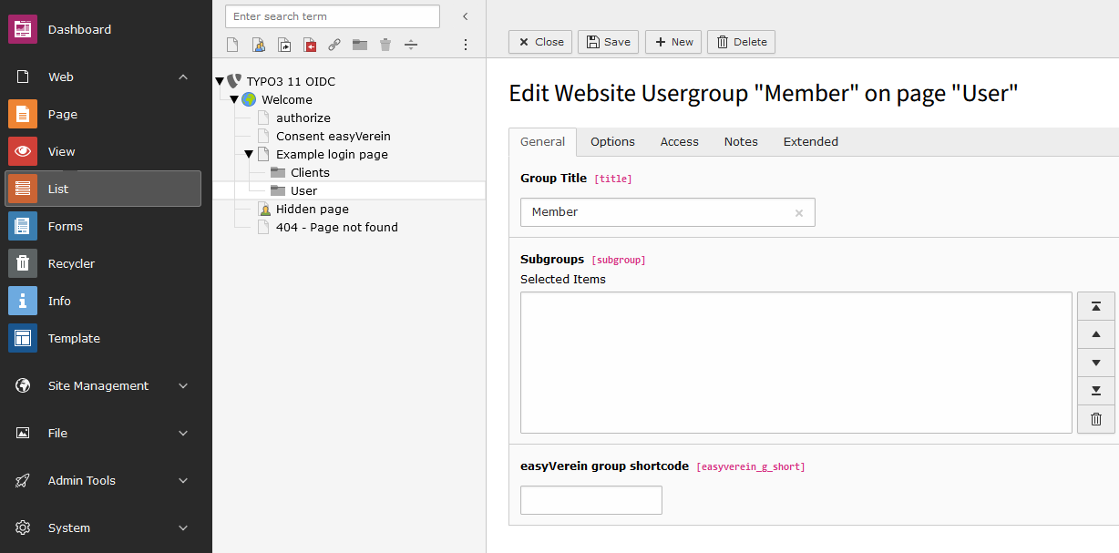1119x553 pixels.
Task: Open the Forms module
Action: 102,226
